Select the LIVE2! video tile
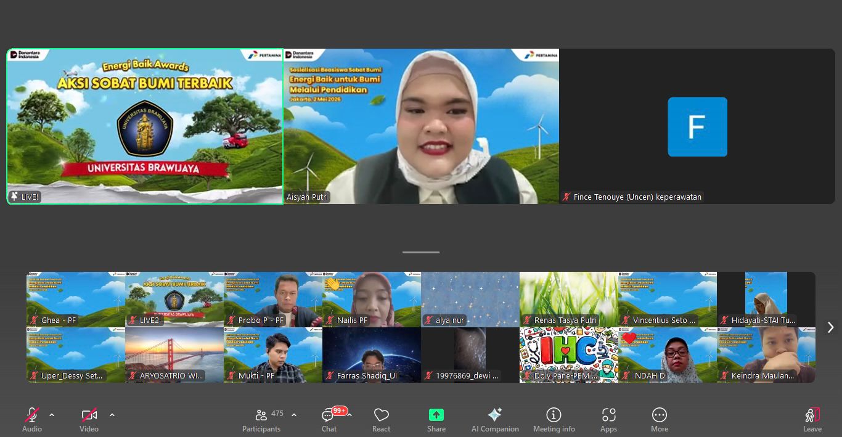This screenshot has height=437, width=842. pyautogui.click(x=174, y=300)
